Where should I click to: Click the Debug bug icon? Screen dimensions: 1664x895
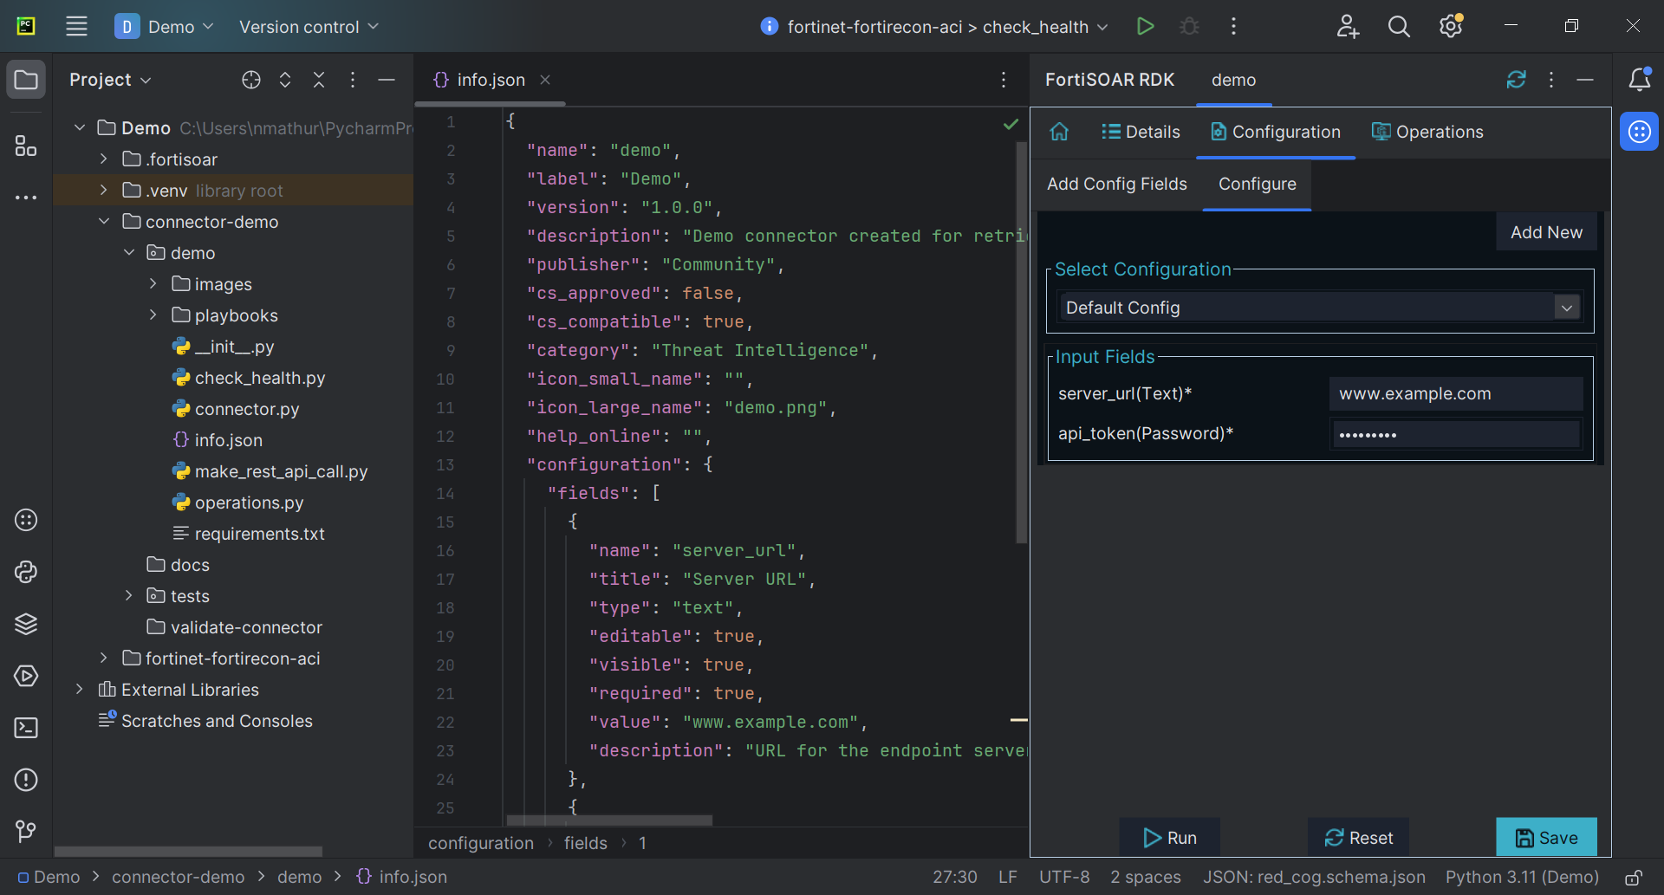1189,27
